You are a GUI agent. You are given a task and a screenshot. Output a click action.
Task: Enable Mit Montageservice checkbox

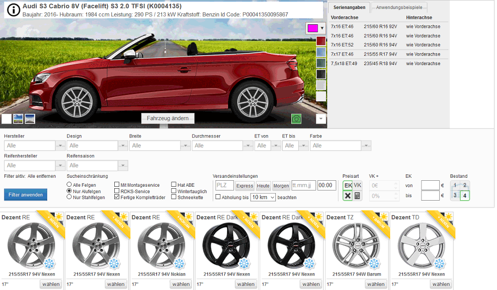point(117,185)
